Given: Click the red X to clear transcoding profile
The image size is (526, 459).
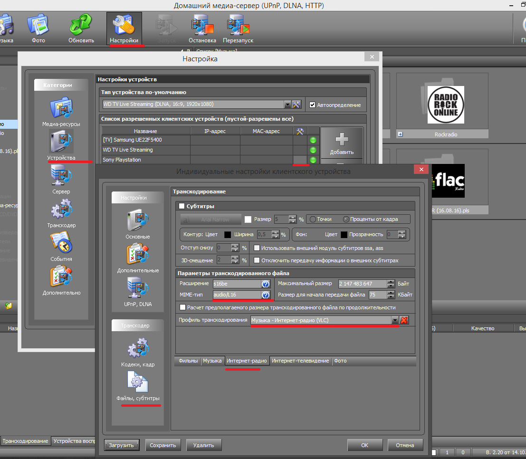Looking at the screenshot, I should coord(404,320).
